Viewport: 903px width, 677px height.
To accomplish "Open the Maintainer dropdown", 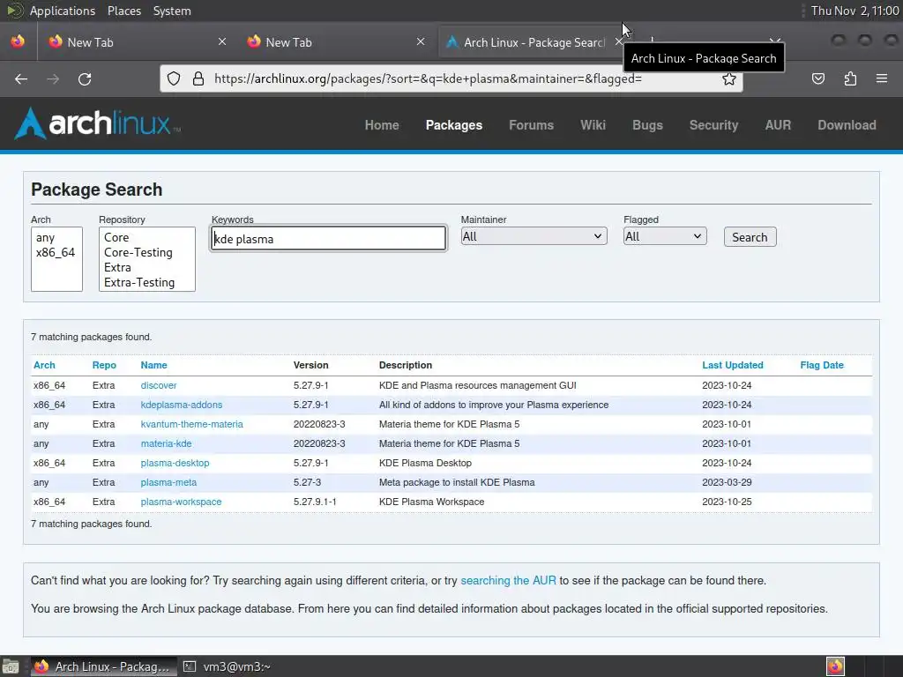I will pos(534,236).
